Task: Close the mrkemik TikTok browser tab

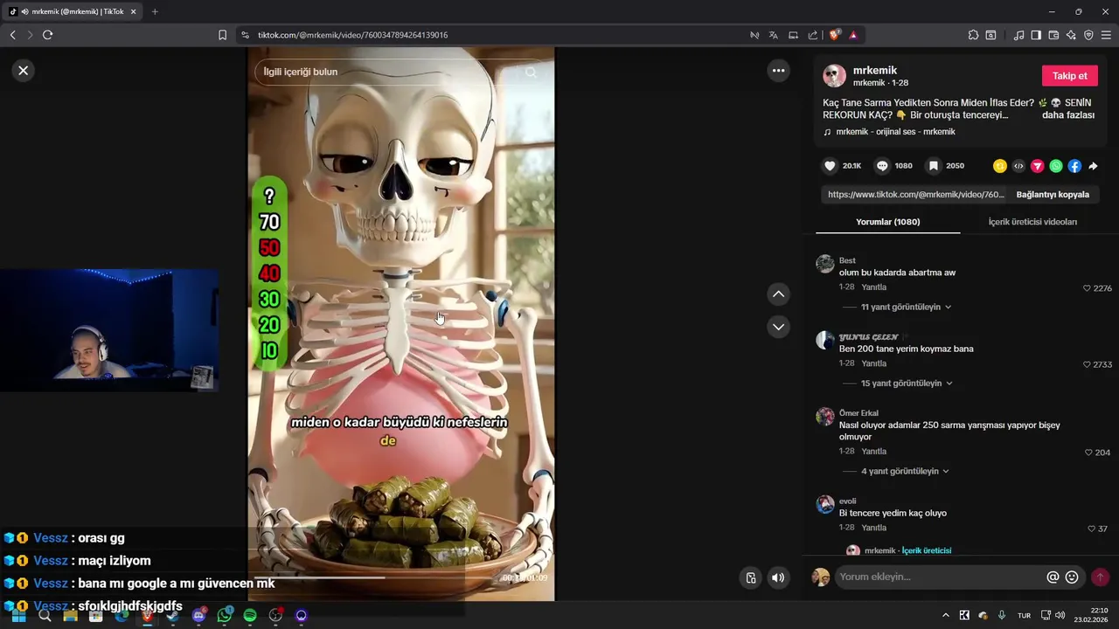Action: 134,11
